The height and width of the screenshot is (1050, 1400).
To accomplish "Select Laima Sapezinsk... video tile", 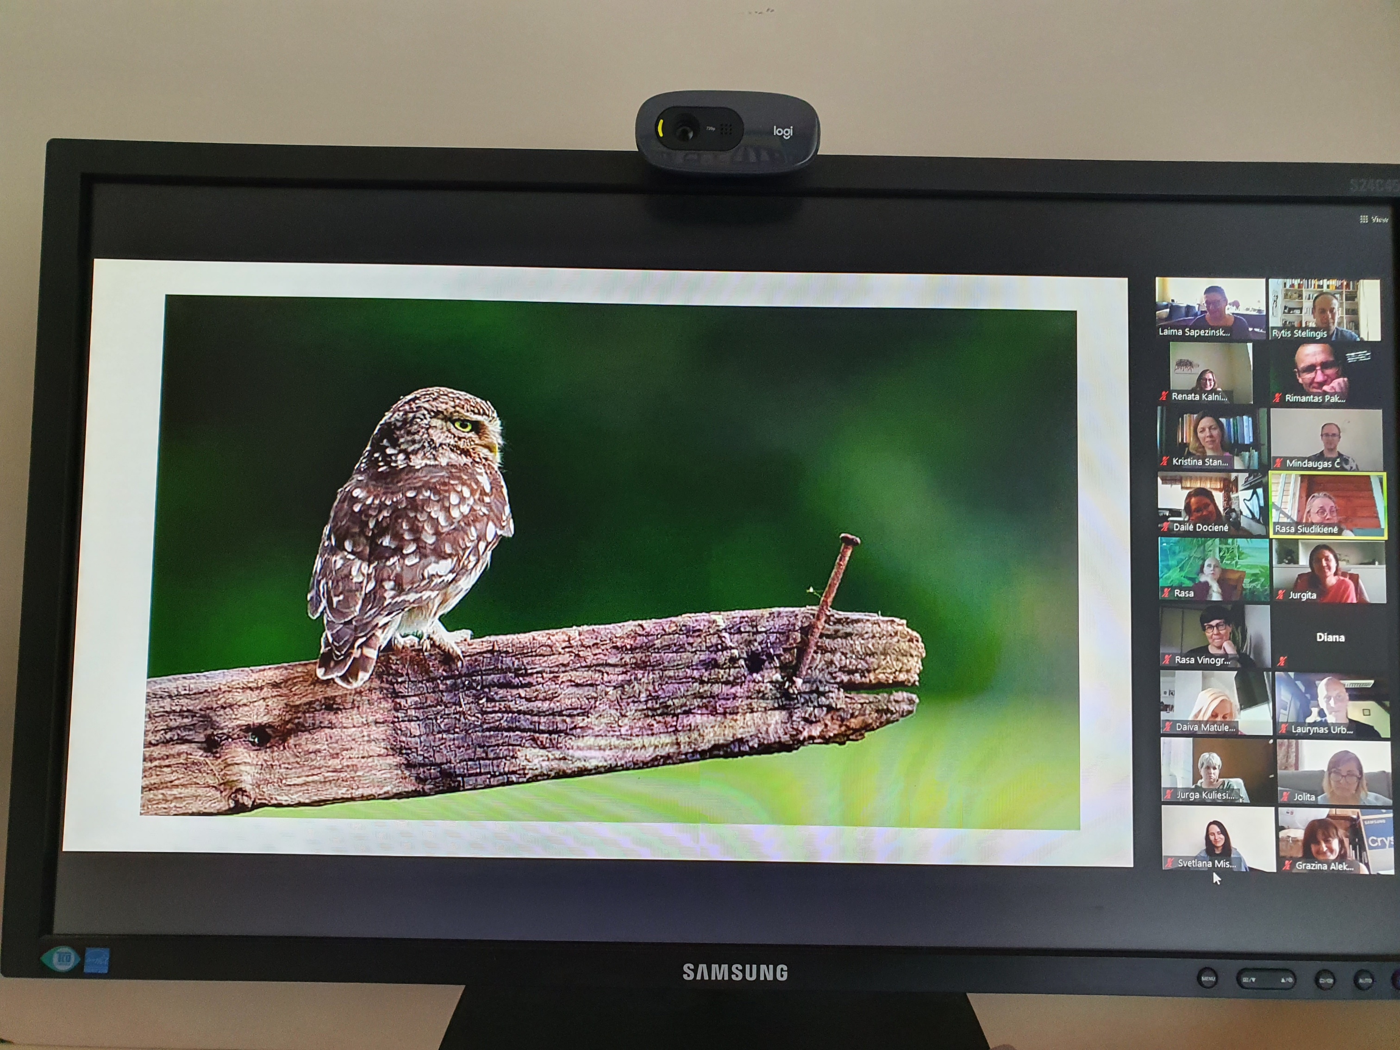I will pyautogui.click(x=1210, y=308).
